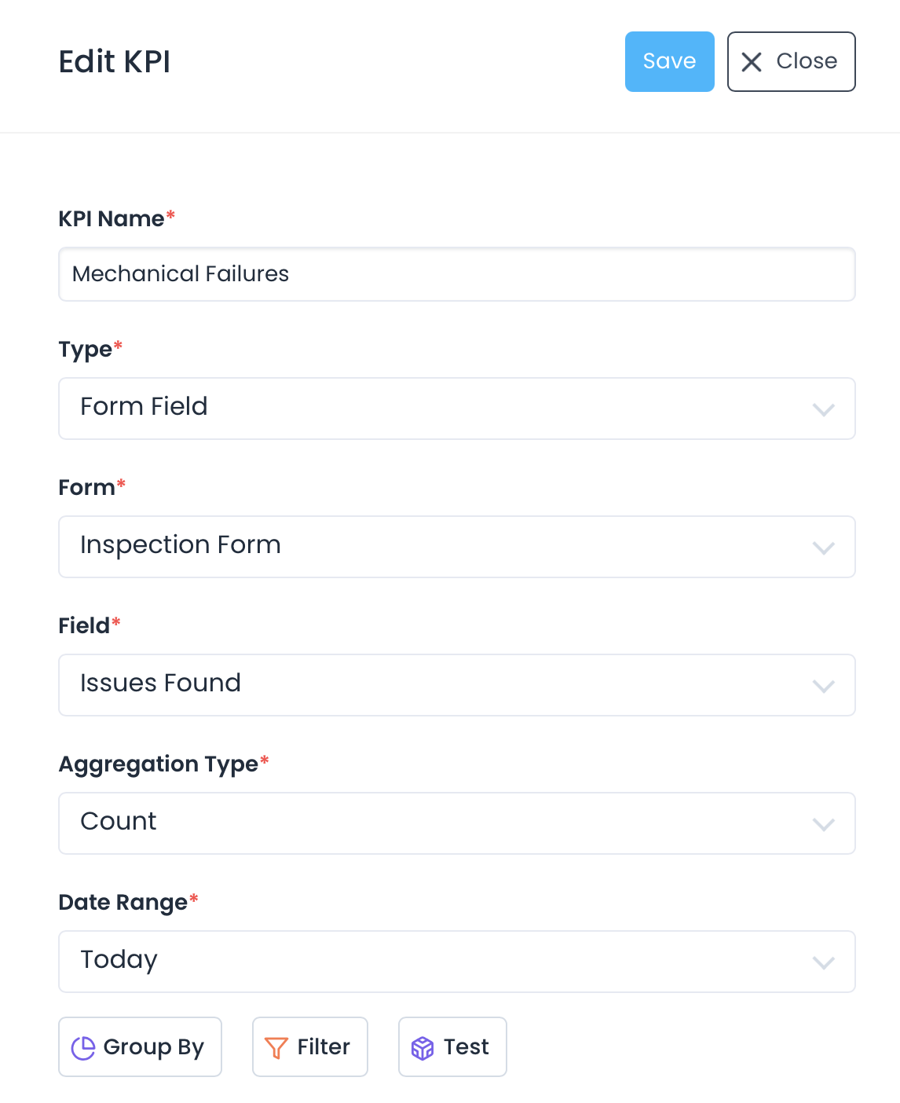Expand the Date Range chevron
900x1103 pixels.
click(x=823, y=962)
